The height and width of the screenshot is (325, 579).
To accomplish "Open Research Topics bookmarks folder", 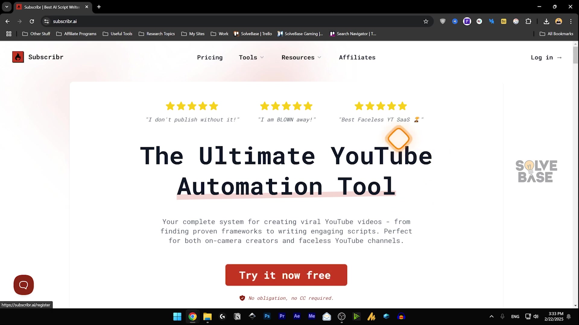I will tap(157, 34).
